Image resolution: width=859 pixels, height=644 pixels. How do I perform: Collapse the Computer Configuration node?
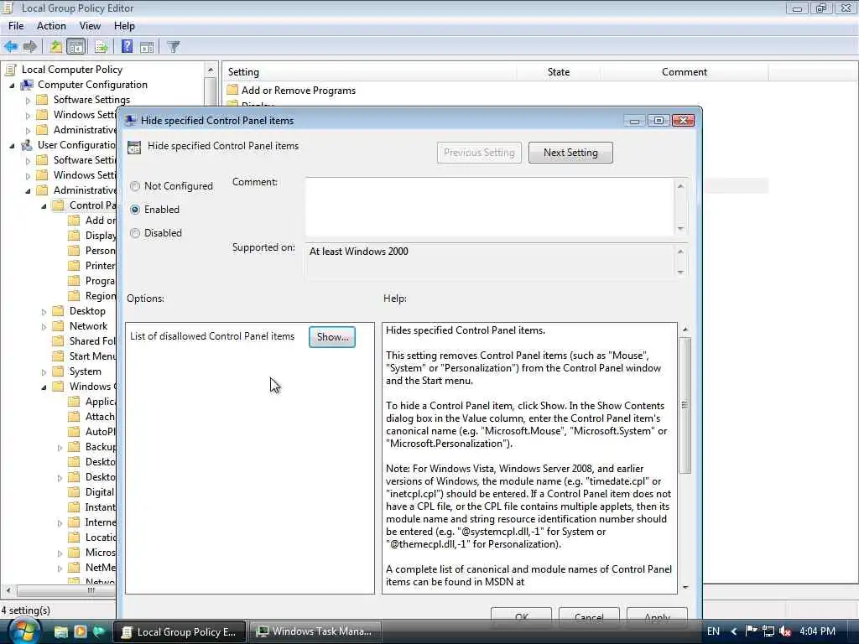tap(12, 86)
